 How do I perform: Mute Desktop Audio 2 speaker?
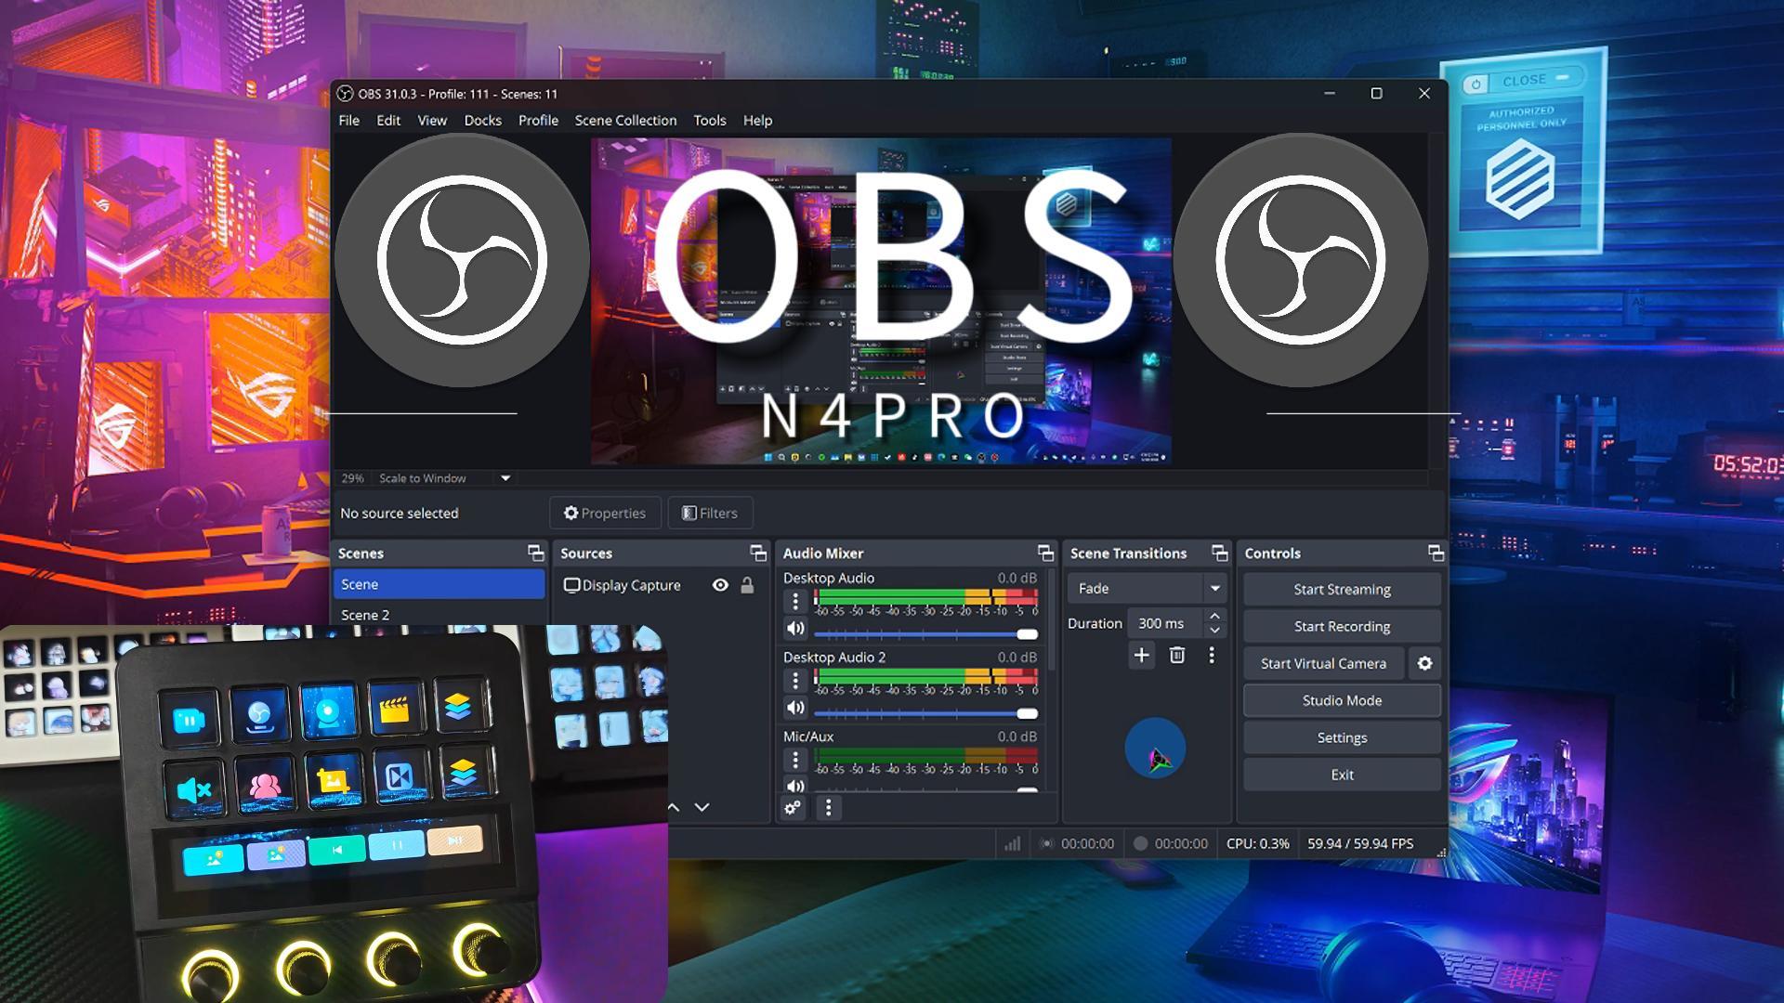click(795, 708)
